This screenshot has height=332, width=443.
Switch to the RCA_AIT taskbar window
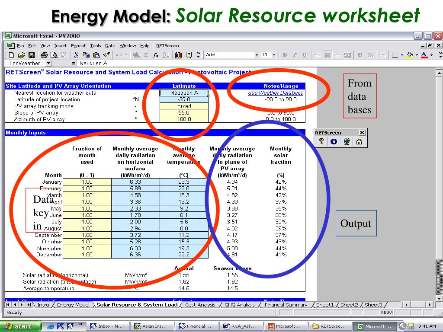tap(241, 326)
